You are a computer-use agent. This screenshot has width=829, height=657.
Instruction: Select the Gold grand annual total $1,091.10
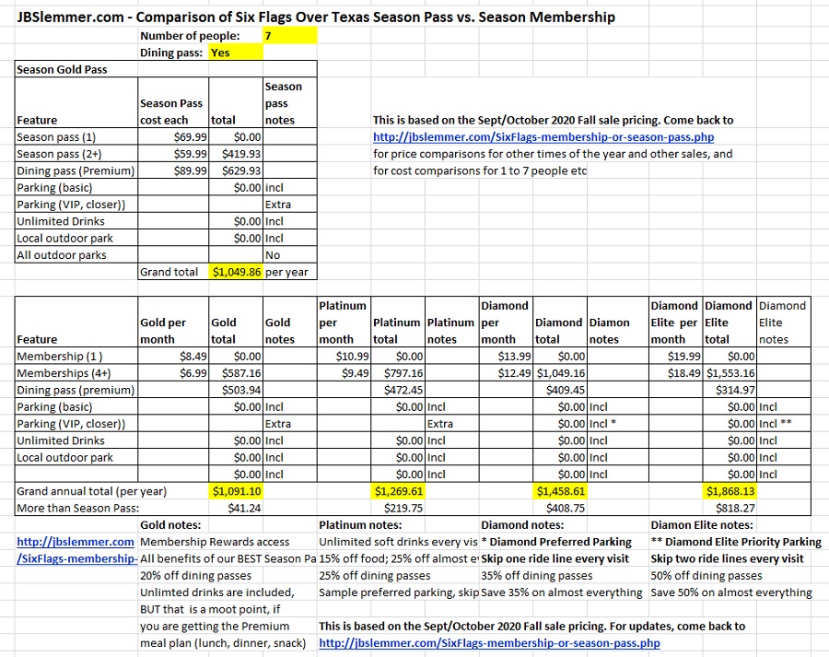(x=237, y=491)
